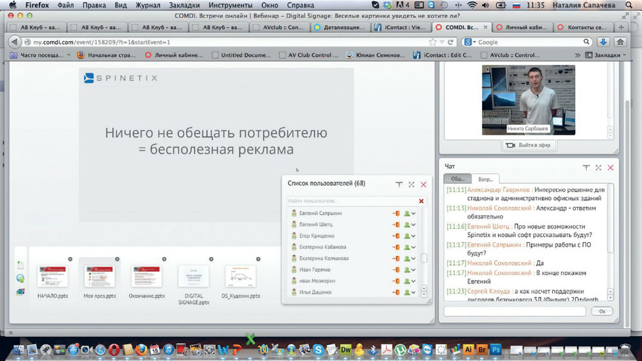Open the Инструменты menu

(x=230, y=5)
